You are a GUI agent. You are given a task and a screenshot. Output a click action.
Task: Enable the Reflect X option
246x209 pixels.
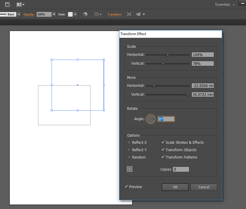click(x=129, y=142)
